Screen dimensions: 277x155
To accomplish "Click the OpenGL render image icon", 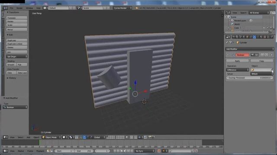I will click(150, 137).
